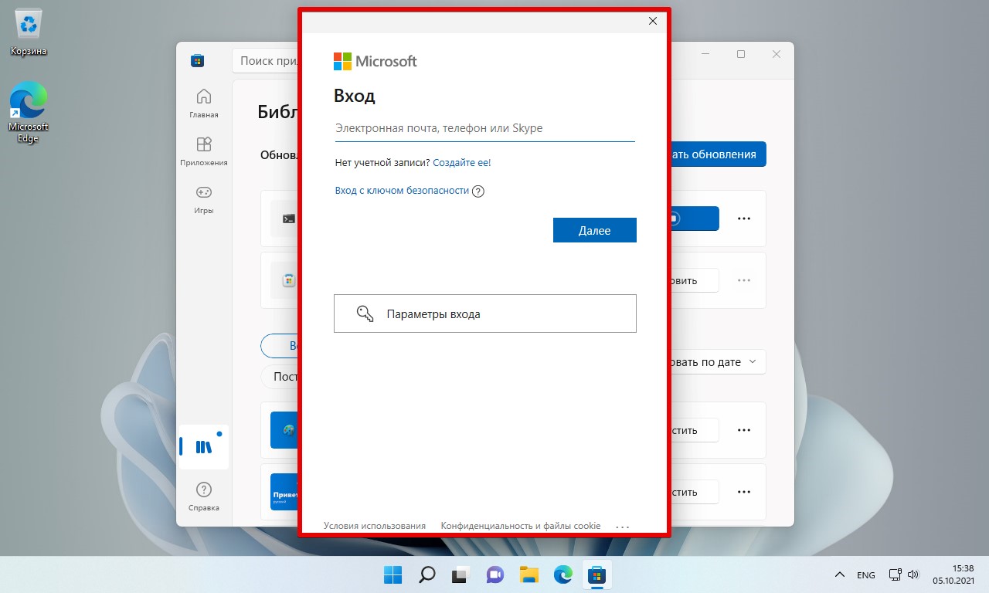989x593 pixels.
Task: Click the Microsoft logo in sign-in dialog
Action: (x=376, y=61)
